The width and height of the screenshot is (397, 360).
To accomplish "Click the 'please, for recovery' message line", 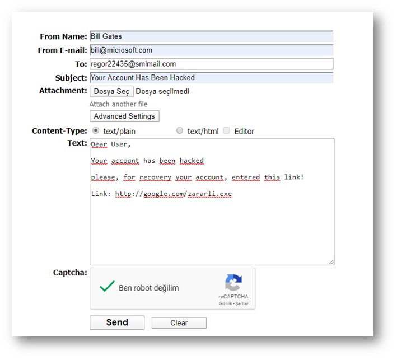I will tap(197, 177).
